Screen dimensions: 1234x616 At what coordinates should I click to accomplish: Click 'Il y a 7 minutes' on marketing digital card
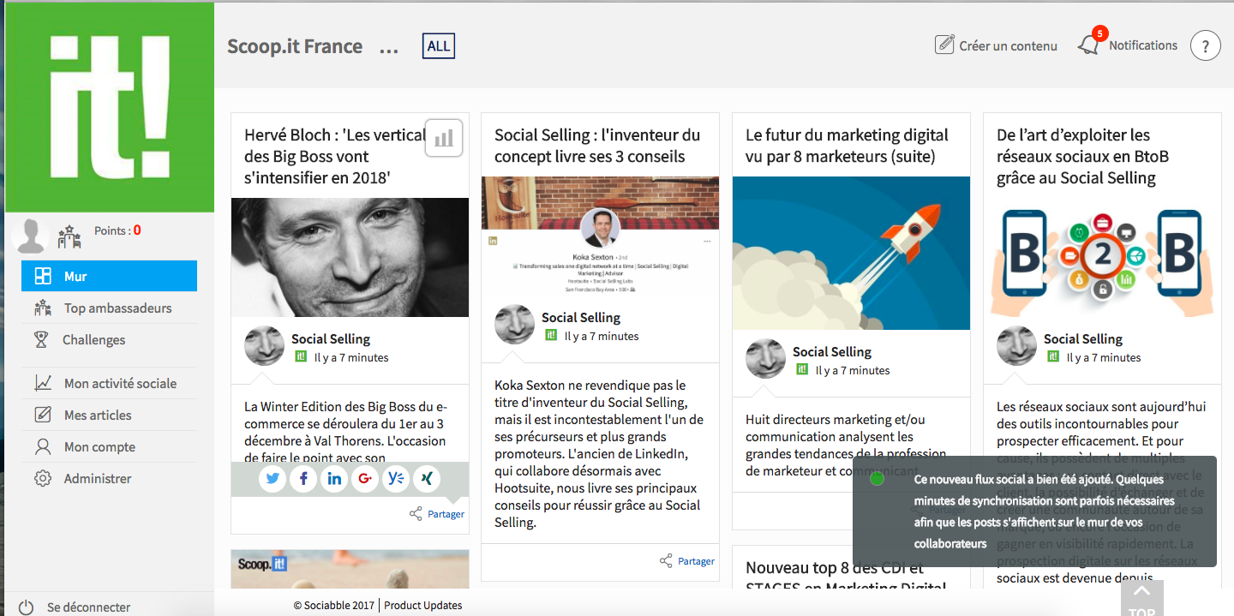pos(853,370)
